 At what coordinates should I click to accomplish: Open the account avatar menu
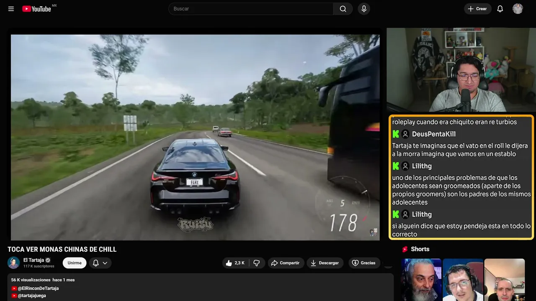518,9
